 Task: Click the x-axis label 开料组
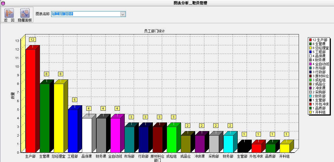pyautogui.click(x=284, y=156)
